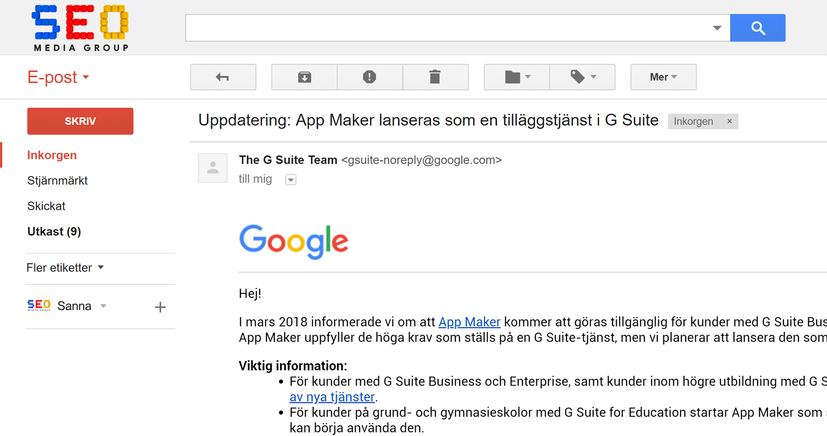Open the 'av nya tjänster' link

(332, 397)
